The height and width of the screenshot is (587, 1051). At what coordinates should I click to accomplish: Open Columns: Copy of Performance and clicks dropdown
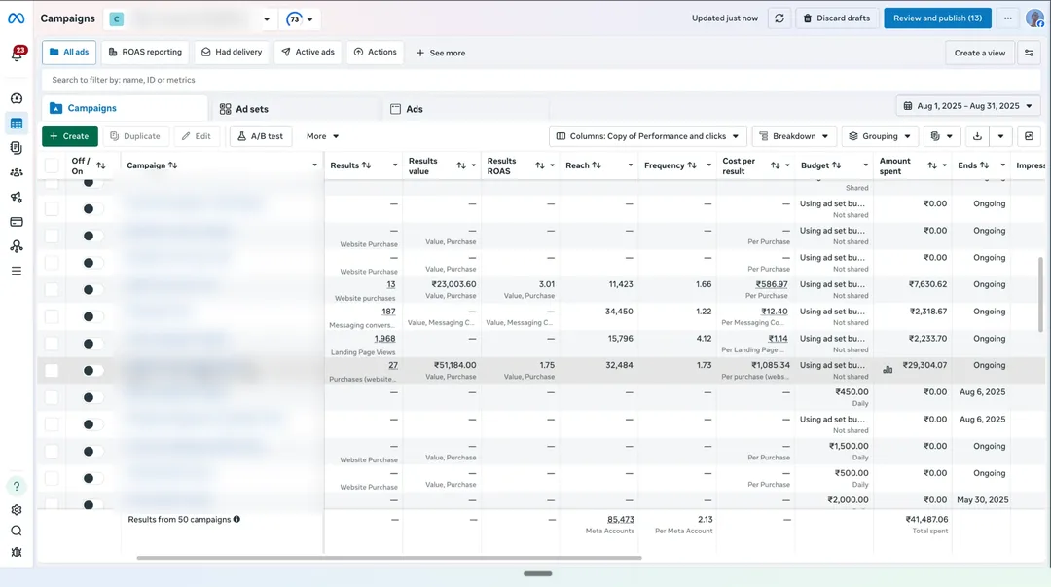tap(647, 136)
